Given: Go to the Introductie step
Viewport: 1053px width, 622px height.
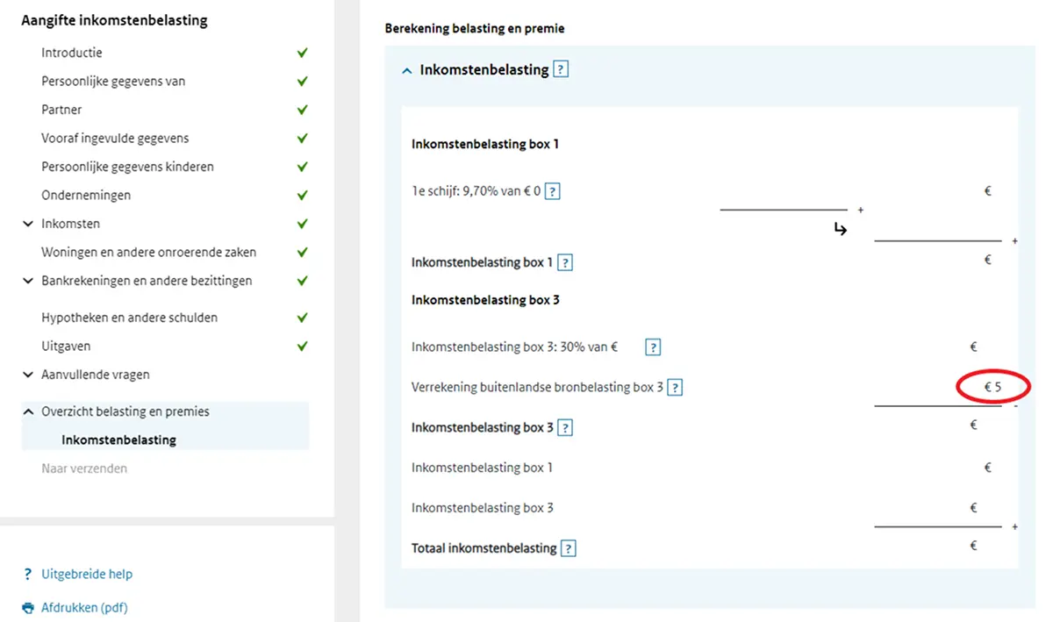Looking at the screenshot, I should click(x=72, y=53).
